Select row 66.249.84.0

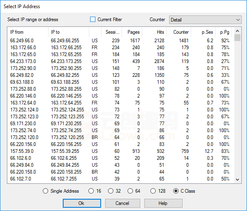click(120, 165)
